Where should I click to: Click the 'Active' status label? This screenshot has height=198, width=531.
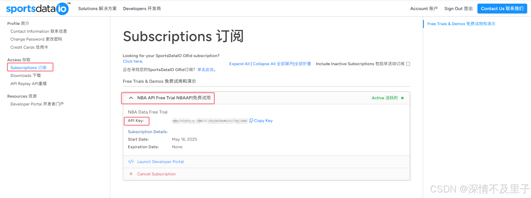[385, 98]
